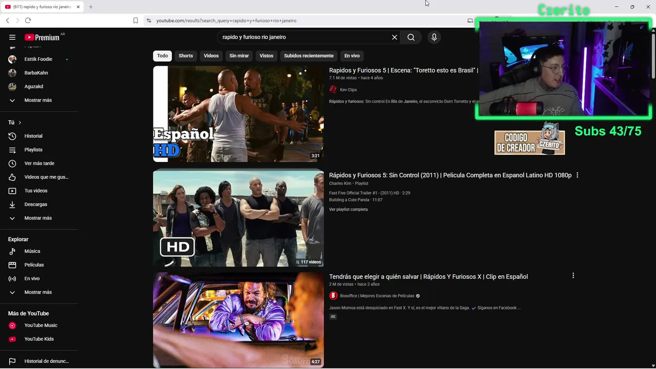Open options menu for Película Completa playlist

click(577, 175)
